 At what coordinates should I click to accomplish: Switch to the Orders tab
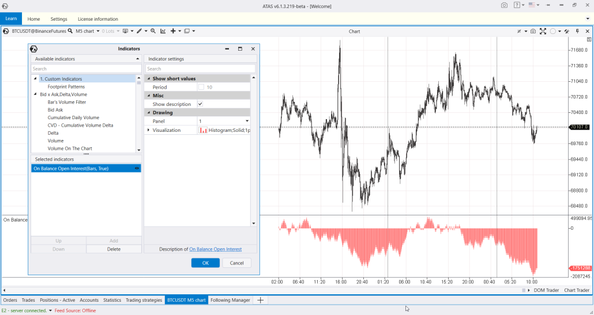[x=10, y=300]
